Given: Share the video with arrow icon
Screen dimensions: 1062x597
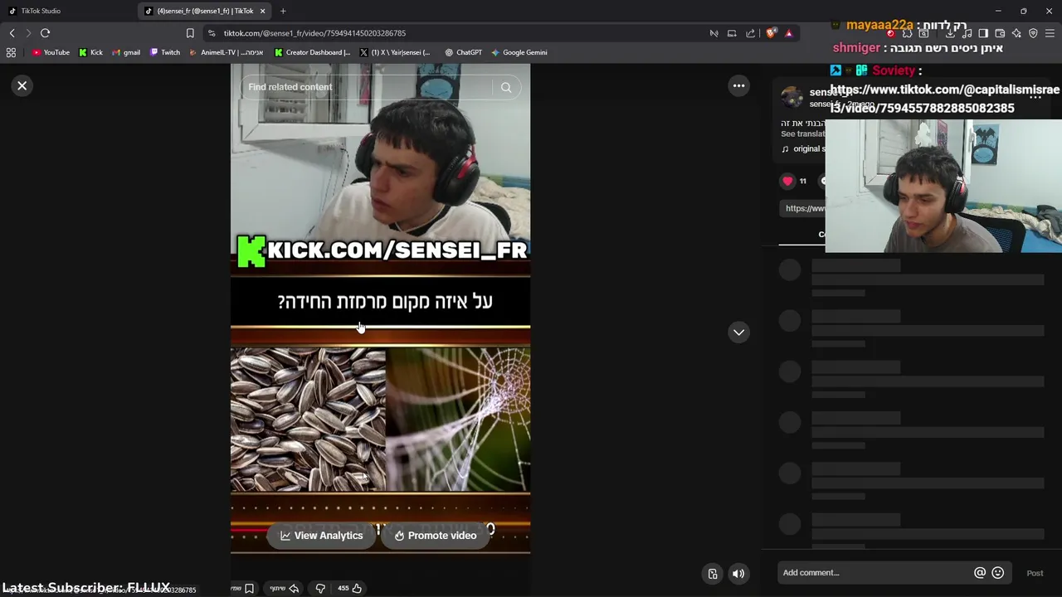Looking at the screenshot, I should pyautogui.click(x=293, y=589).
